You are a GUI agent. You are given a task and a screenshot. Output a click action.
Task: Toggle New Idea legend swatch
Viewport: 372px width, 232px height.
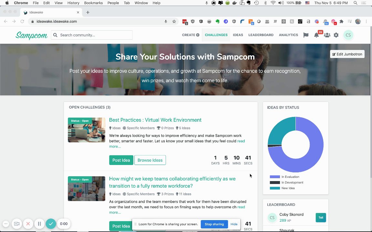coord(275,188)
